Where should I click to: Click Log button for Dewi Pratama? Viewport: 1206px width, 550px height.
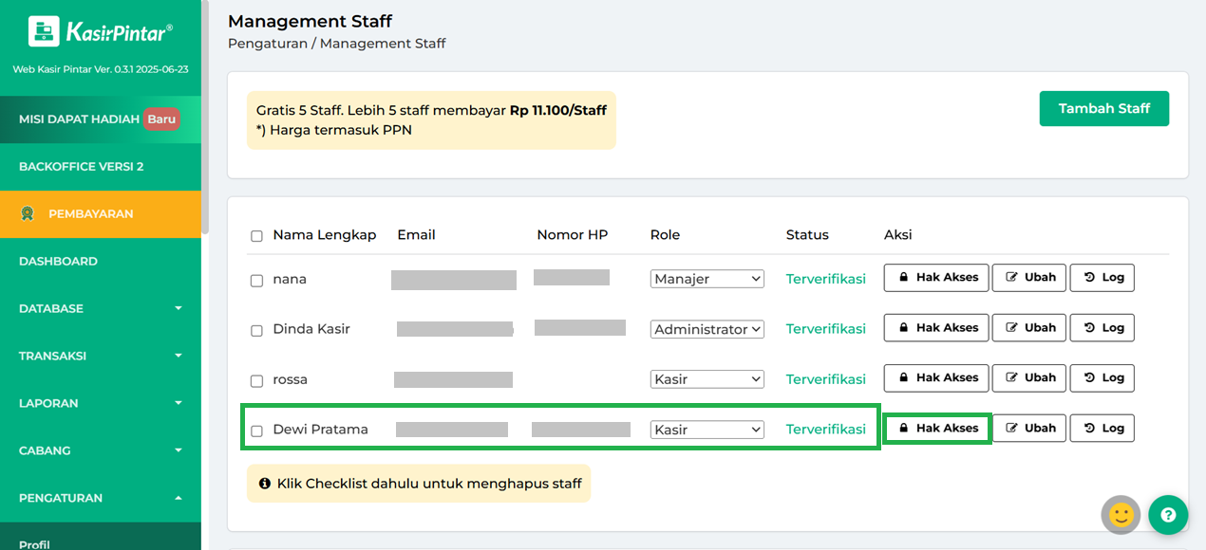point(1102,429)
